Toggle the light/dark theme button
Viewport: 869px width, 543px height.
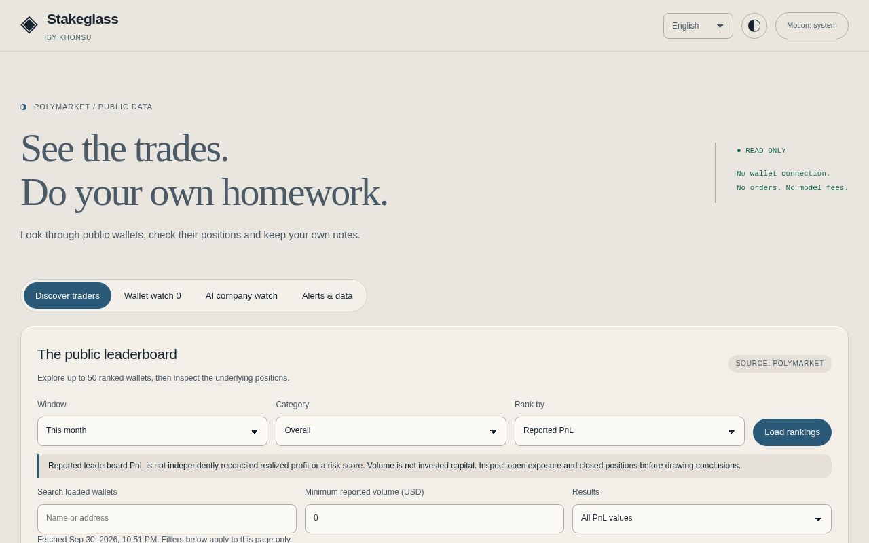(754, 26)
